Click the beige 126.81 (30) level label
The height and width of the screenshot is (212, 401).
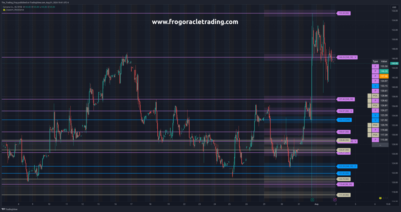(x=344, y=150)
